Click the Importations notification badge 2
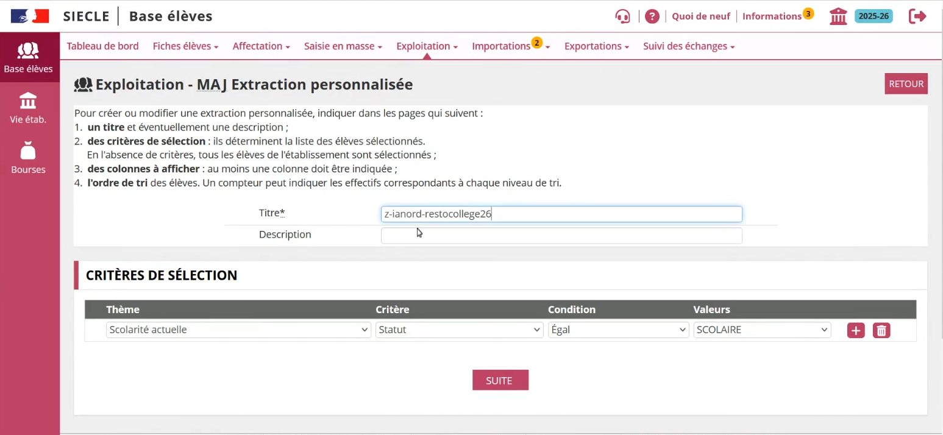943x435 pixels. [x=536, y=42]
